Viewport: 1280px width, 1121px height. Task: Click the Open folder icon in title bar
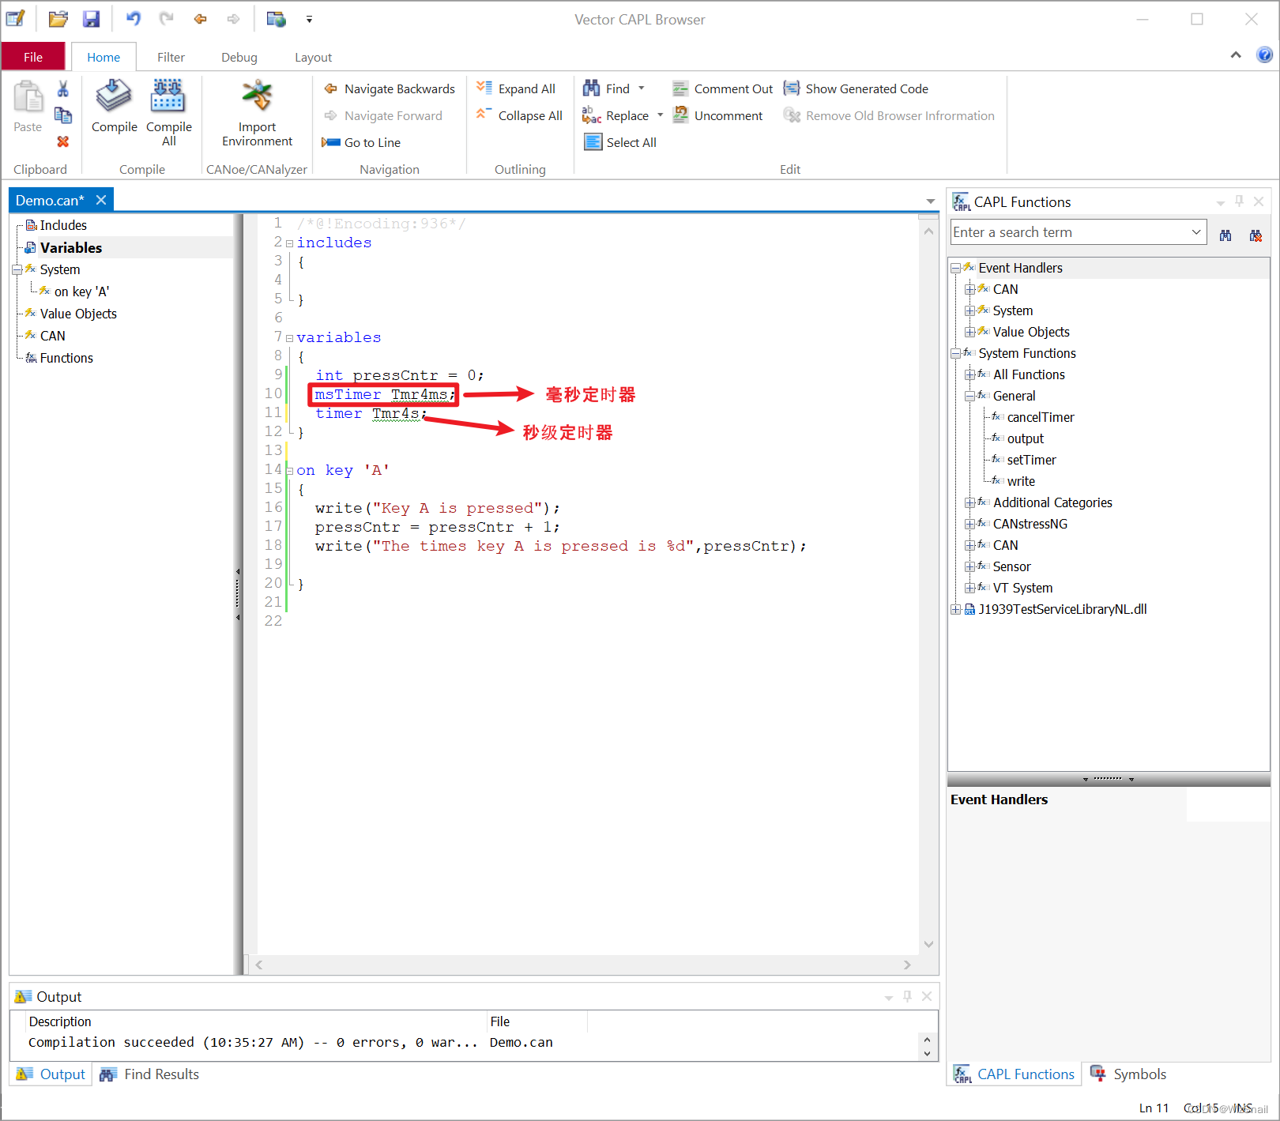point(58,19)
